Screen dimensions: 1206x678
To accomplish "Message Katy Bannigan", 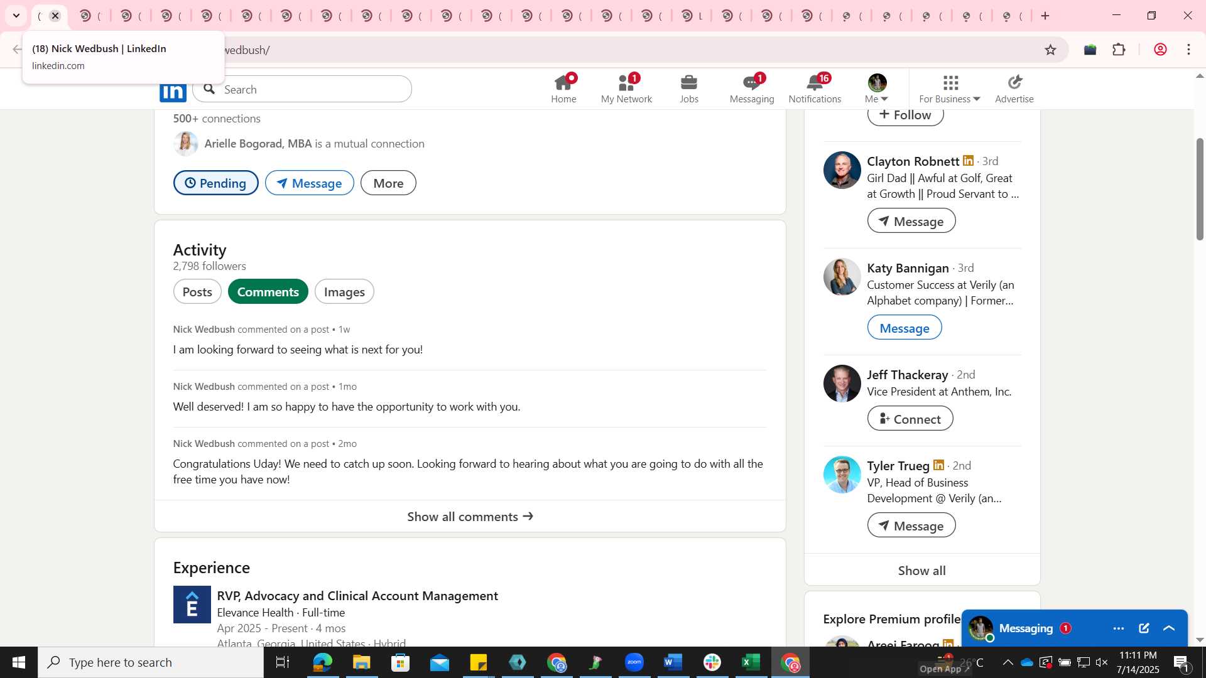I will tap(905, 328).
